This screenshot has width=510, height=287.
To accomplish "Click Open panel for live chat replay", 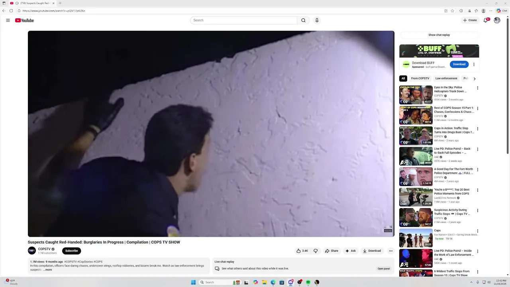I will click(x=384, y=269).
